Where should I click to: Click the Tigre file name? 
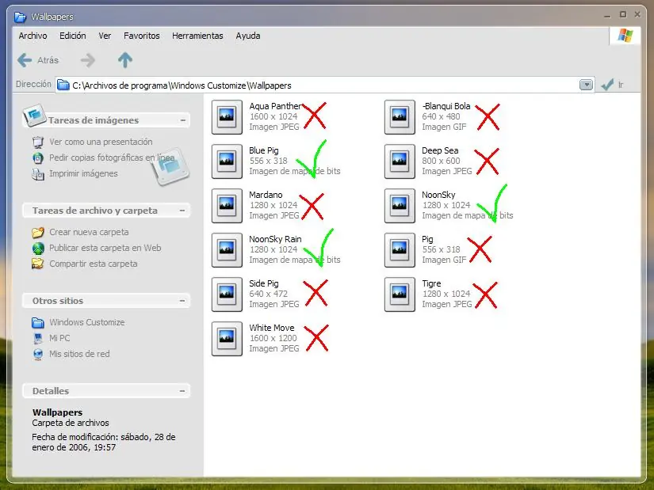pyautogui.click(x=431, y=283)
